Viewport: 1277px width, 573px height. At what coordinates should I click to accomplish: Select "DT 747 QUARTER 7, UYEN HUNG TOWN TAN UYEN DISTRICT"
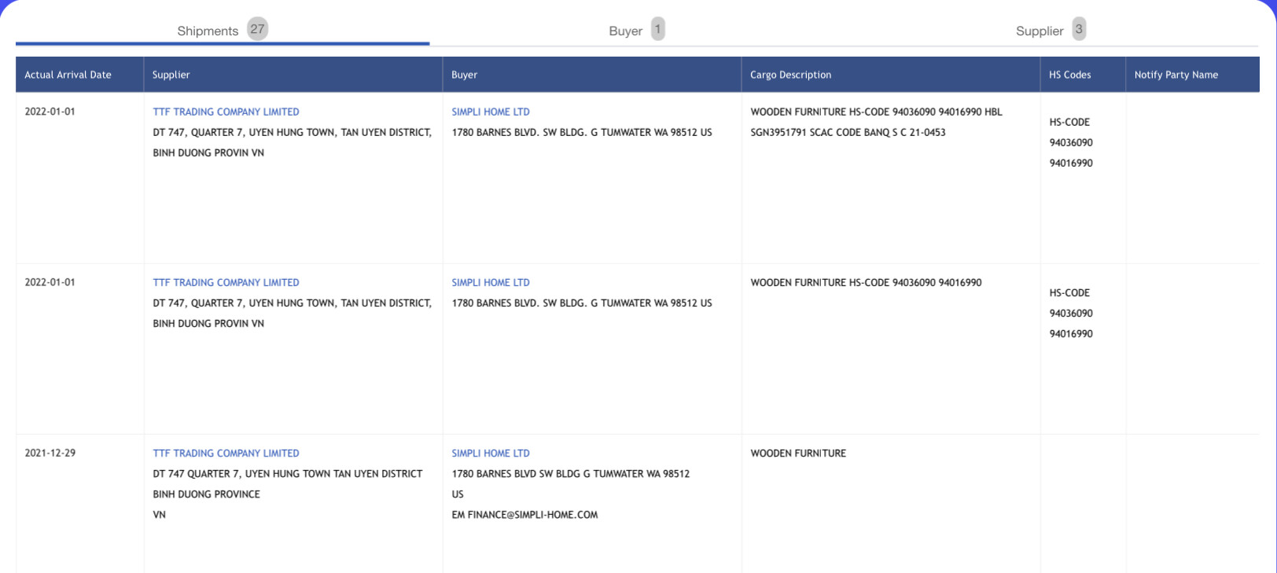pos(287,474)
